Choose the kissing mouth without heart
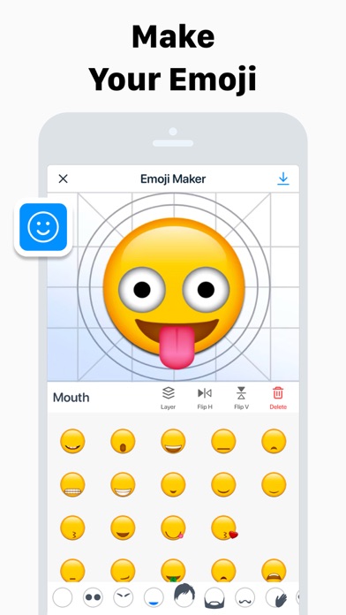Image resolution: width=346 pixels, height=615 pixels. pyautogui.click(x=72, y=528)
